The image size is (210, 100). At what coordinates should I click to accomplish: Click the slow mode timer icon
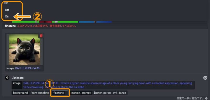206,98
